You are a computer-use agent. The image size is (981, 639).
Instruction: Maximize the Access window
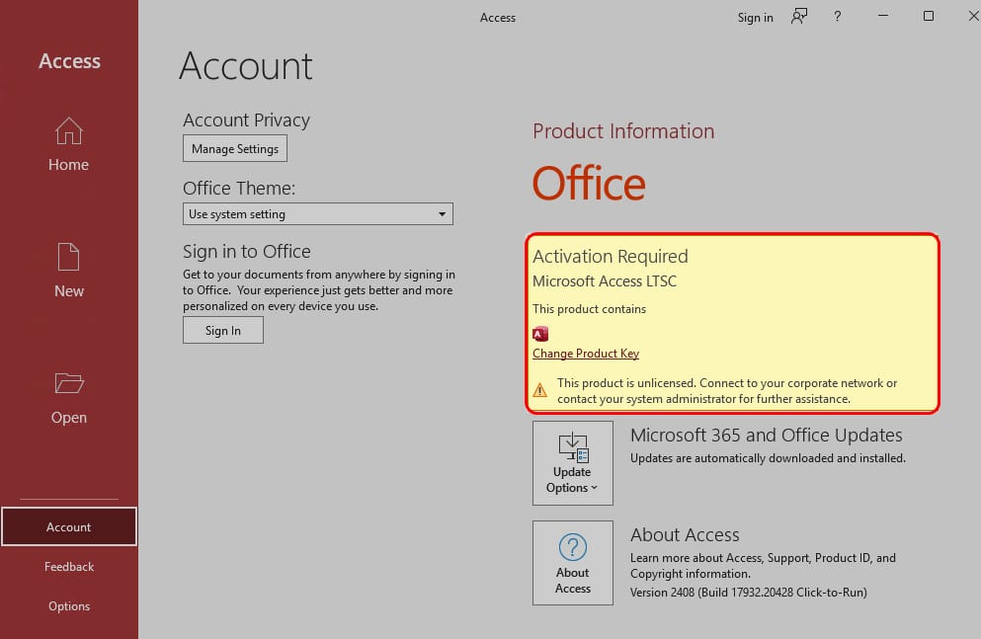coord(929,16)
